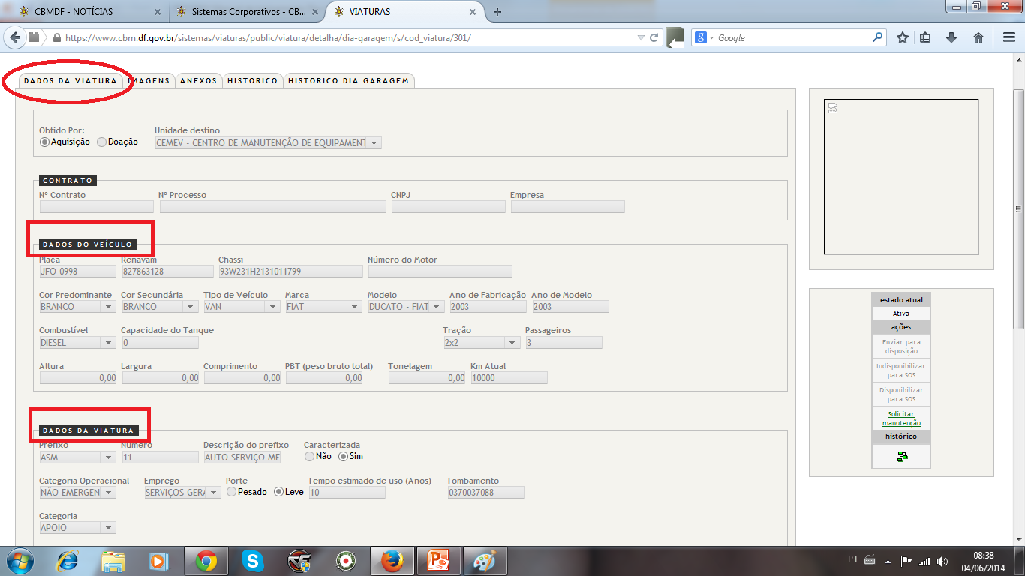
Task: Click the Km Atual field
Action: click(x=509, y=378)
